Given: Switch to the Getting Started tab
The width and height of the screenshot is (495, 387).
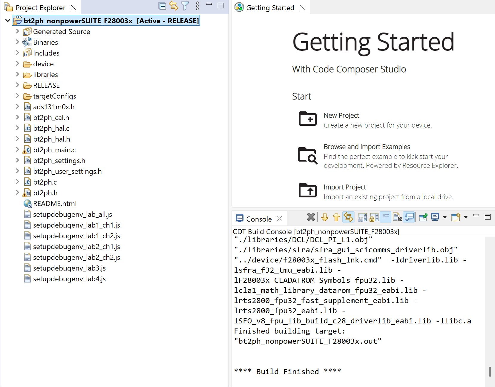Looking at the screenshot, I should (270, 7).
